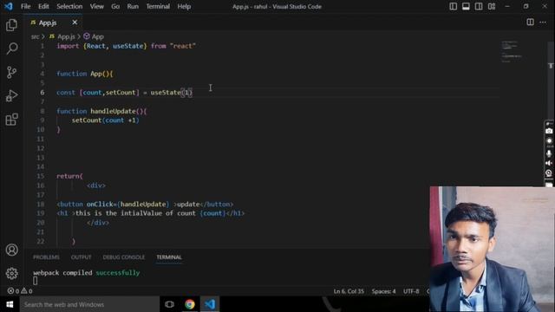This screenshot has height=312, width=555.
Task: Switch to the Debug Console tab
Action: coord(123,257)
